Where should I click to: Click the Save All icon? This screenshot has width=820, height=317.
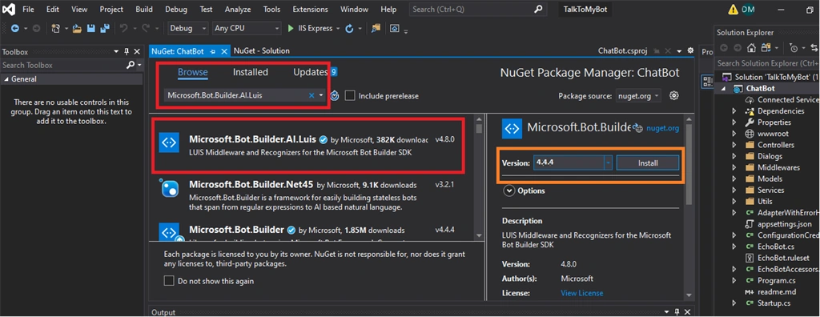click(x=105, y=28)
